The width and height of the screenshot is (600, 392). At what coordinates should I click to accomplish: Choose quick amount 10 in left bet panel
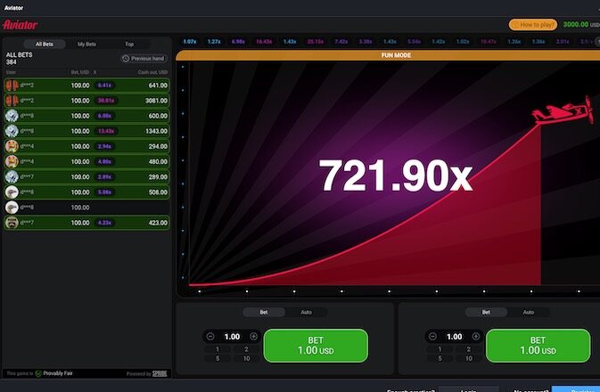[x=246, y=358]
